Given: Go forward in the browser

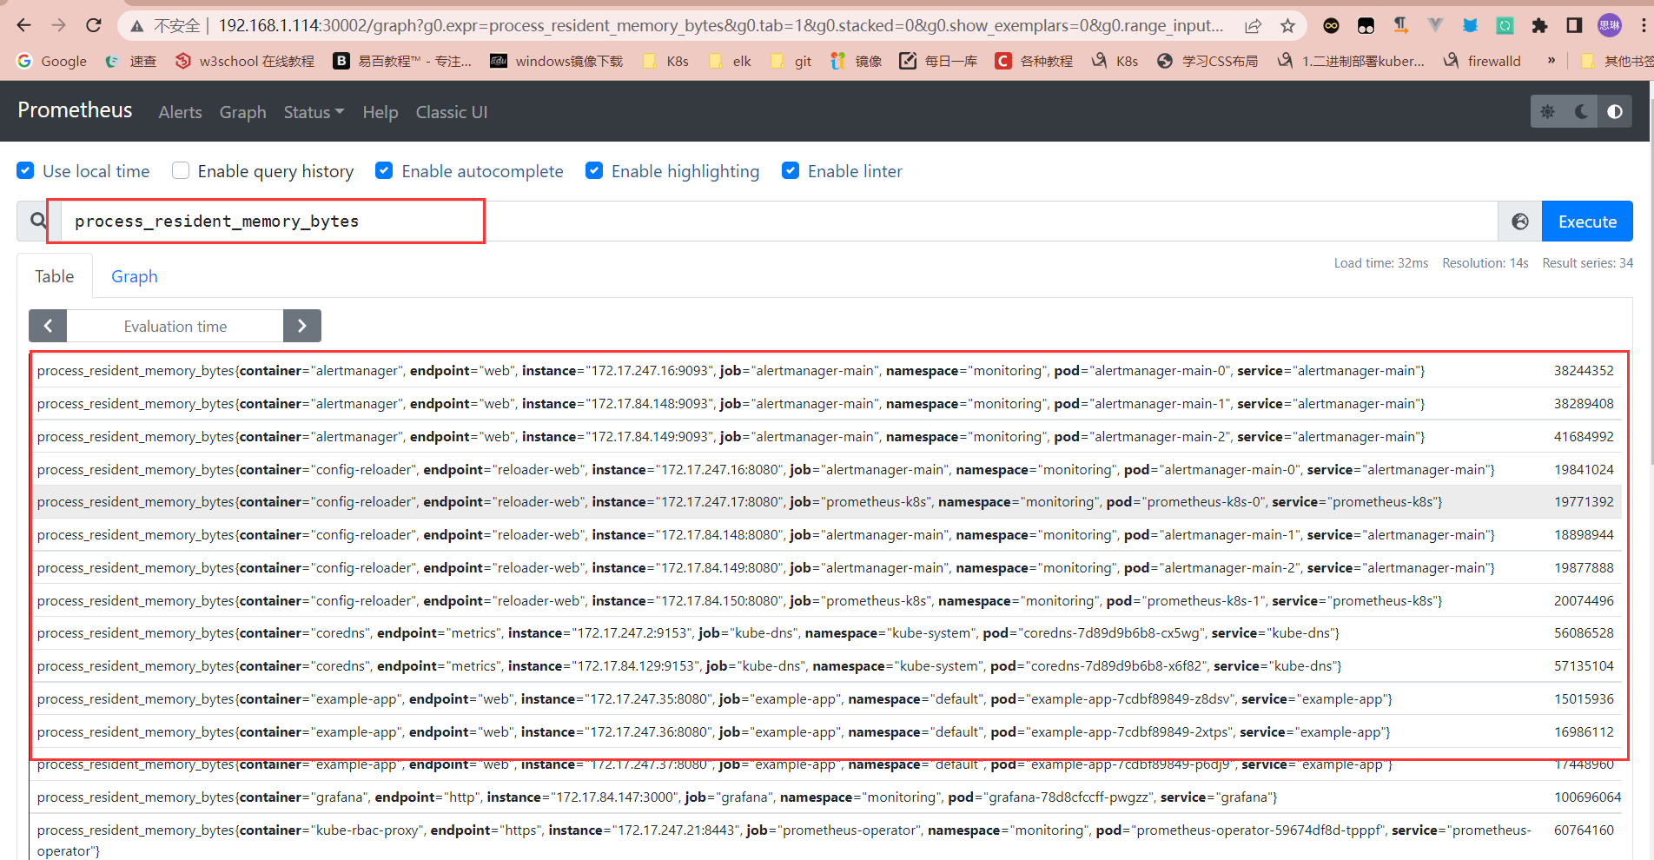Looking at the screenshot, I should [58, 25].
